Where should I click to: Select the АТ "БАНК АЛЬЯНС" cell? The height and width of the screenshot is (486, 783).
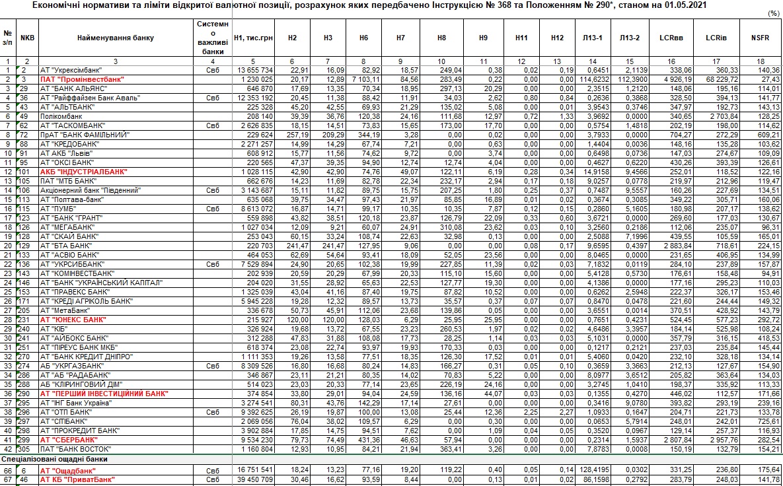click(116, 89)
